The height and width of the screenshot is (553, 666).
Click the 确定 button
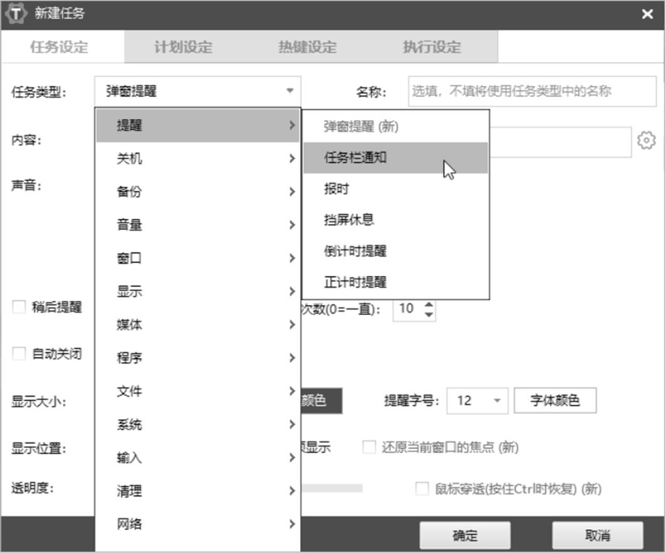[464, 535]
